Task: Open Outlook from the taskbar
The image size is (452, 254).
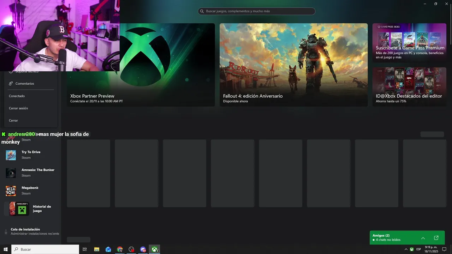Action: coord(108,249)
